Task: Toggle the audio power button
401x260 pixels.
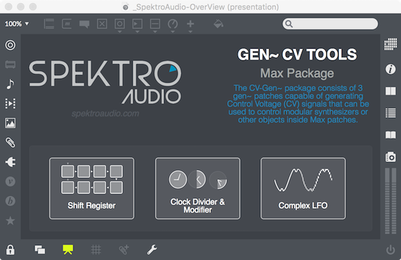Action: click(391, 250)
